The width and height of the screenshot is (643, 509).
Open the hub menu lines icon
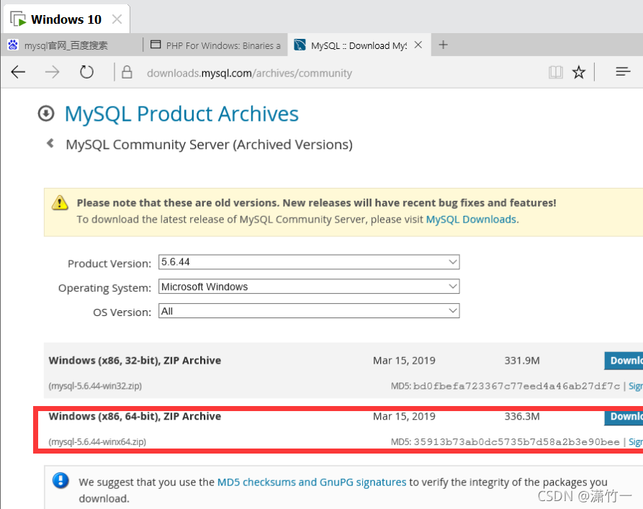coord(623,72)
